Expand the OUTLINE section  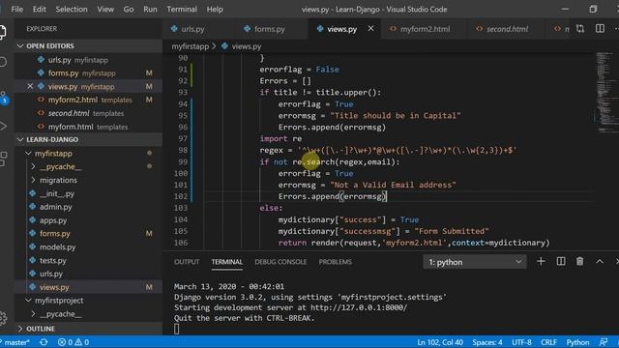[88, 329]
